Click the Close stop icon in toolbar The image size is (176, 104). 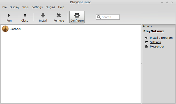(25, 15)
